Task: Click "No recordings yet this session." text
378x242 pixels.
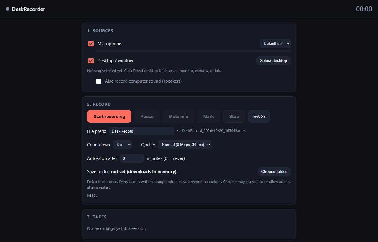Action: click(x=117, y=228)
